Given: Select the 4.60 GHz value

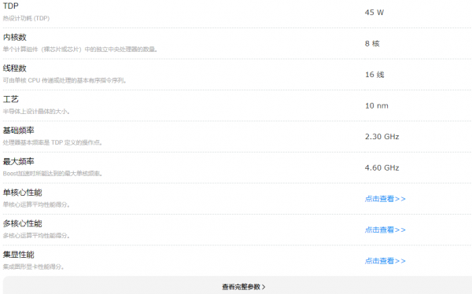Looking at the screenshot, I should click(382, 168).
